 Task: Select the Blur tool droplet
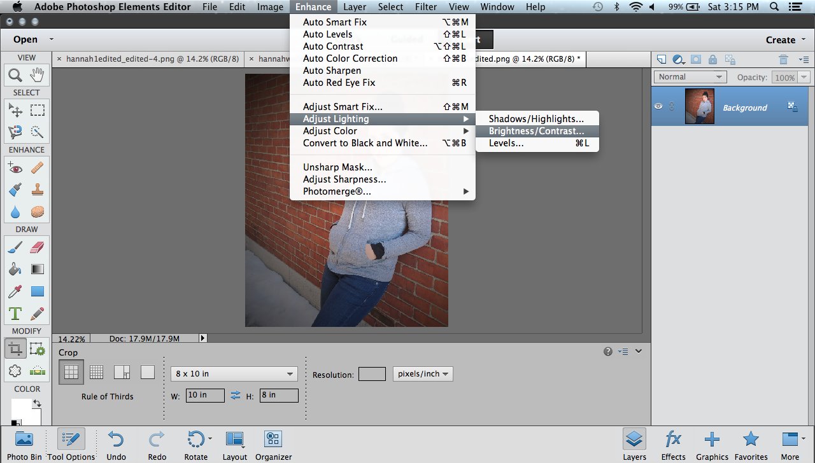click(15, 212)
